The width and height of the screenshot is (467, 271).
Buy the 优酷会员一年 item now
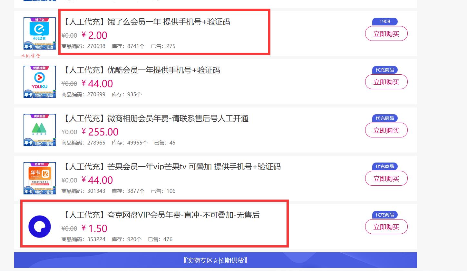(x=386, y=82)
